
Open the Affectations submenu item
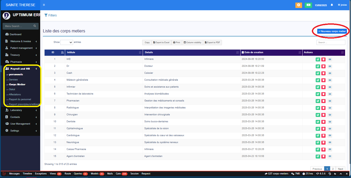[15, 95]
